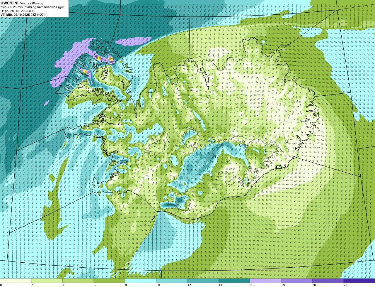Image resolution: width=375 pixels, height=287 pixels.
Task: Click the legend tick value '22'
Action: [345, 285]
